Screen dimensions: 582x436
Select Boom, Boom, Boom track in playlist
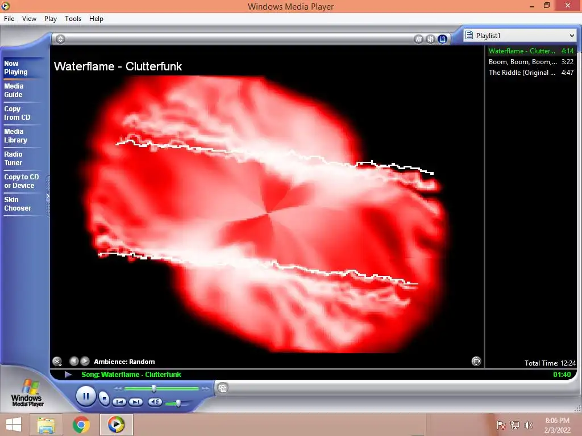click(x=531, y=61)
